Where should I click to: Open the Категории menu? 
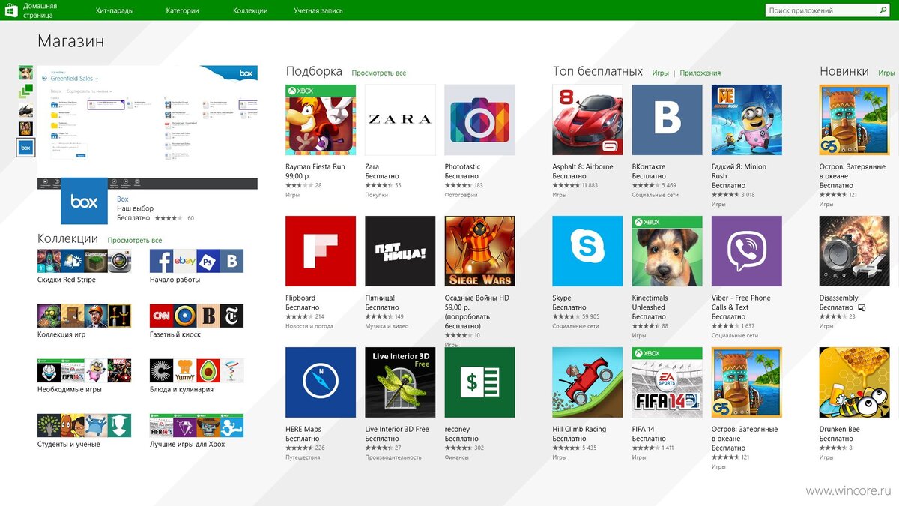click(x=183, y=10)
